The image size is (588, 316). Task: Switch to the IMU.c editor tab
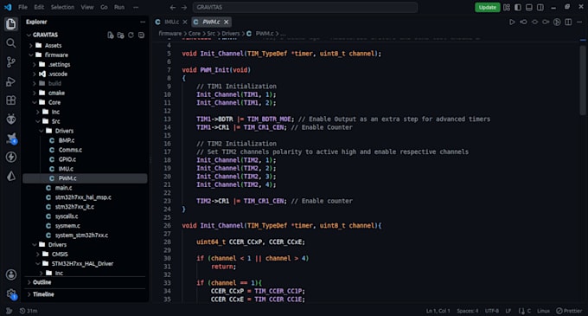(x=171, y=23)
